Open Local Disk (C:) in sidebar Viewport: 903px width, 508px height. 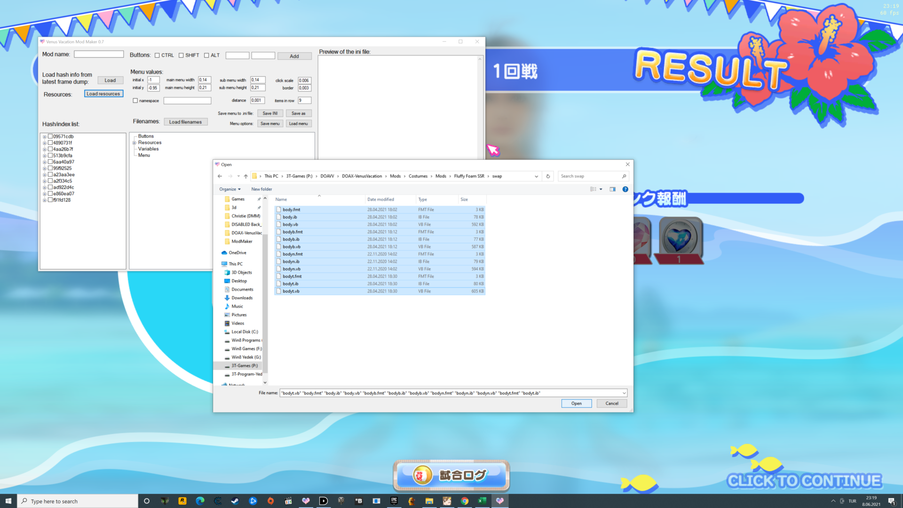[x=241, y=332]
